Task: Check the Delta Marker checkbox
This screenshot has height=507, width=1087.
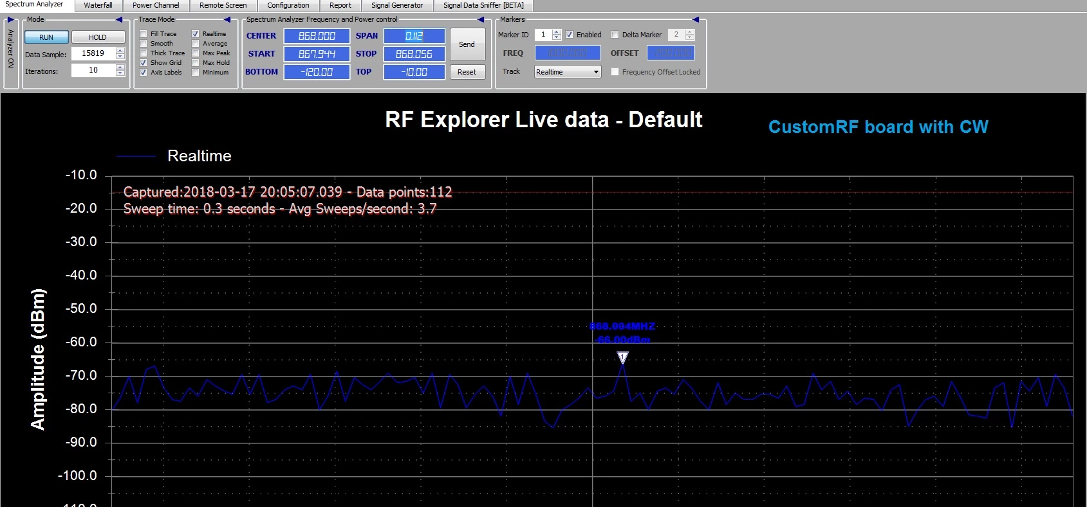Action: pyautogui.click(x=615, y=35)
